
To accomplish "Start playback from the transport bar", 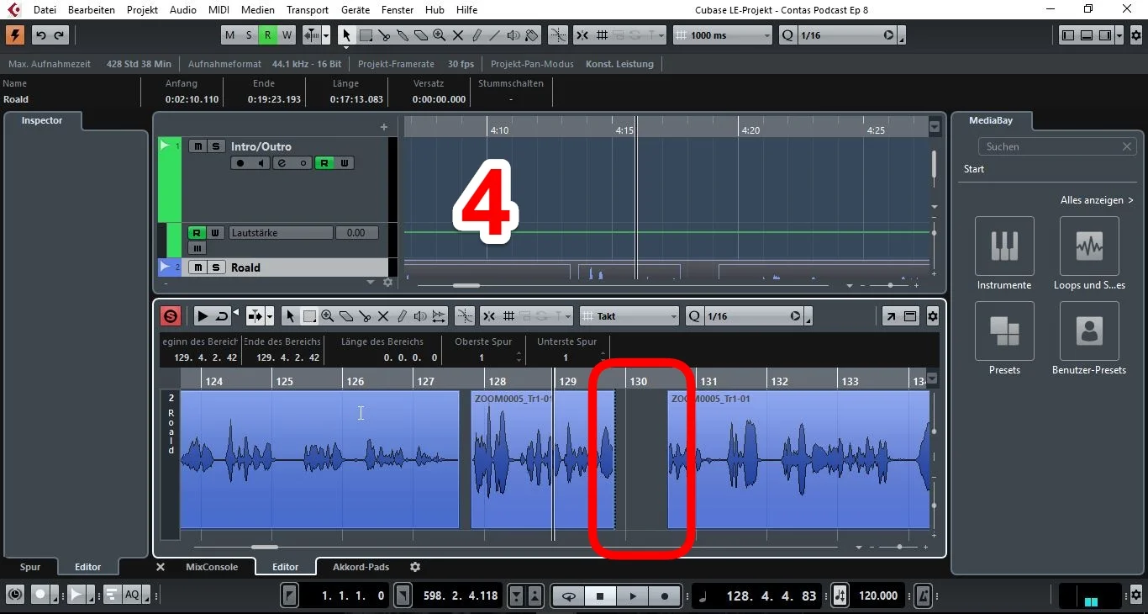I will (632, 596).
